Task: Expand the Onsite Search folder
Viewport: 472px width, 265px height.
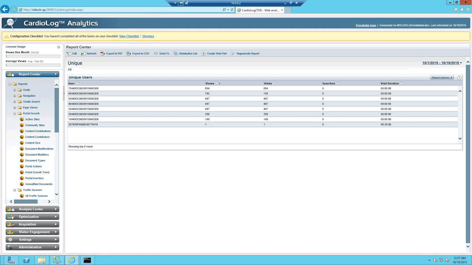Action: (x=15, y=102)
